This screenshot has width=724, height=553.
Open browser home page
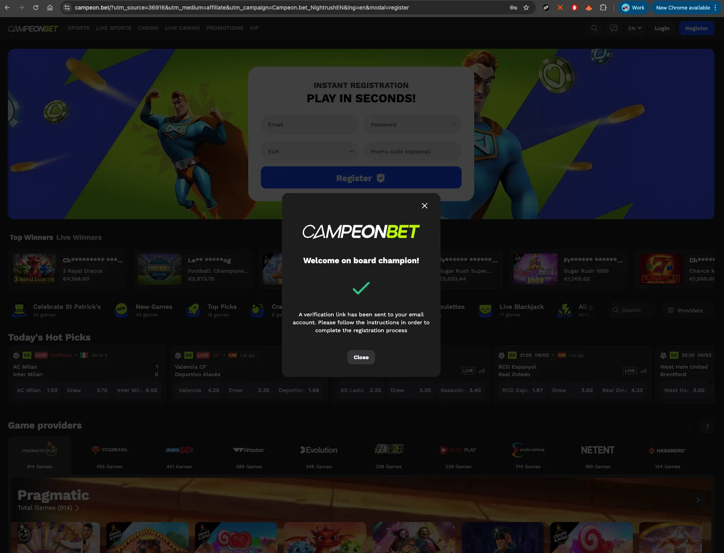50,8
